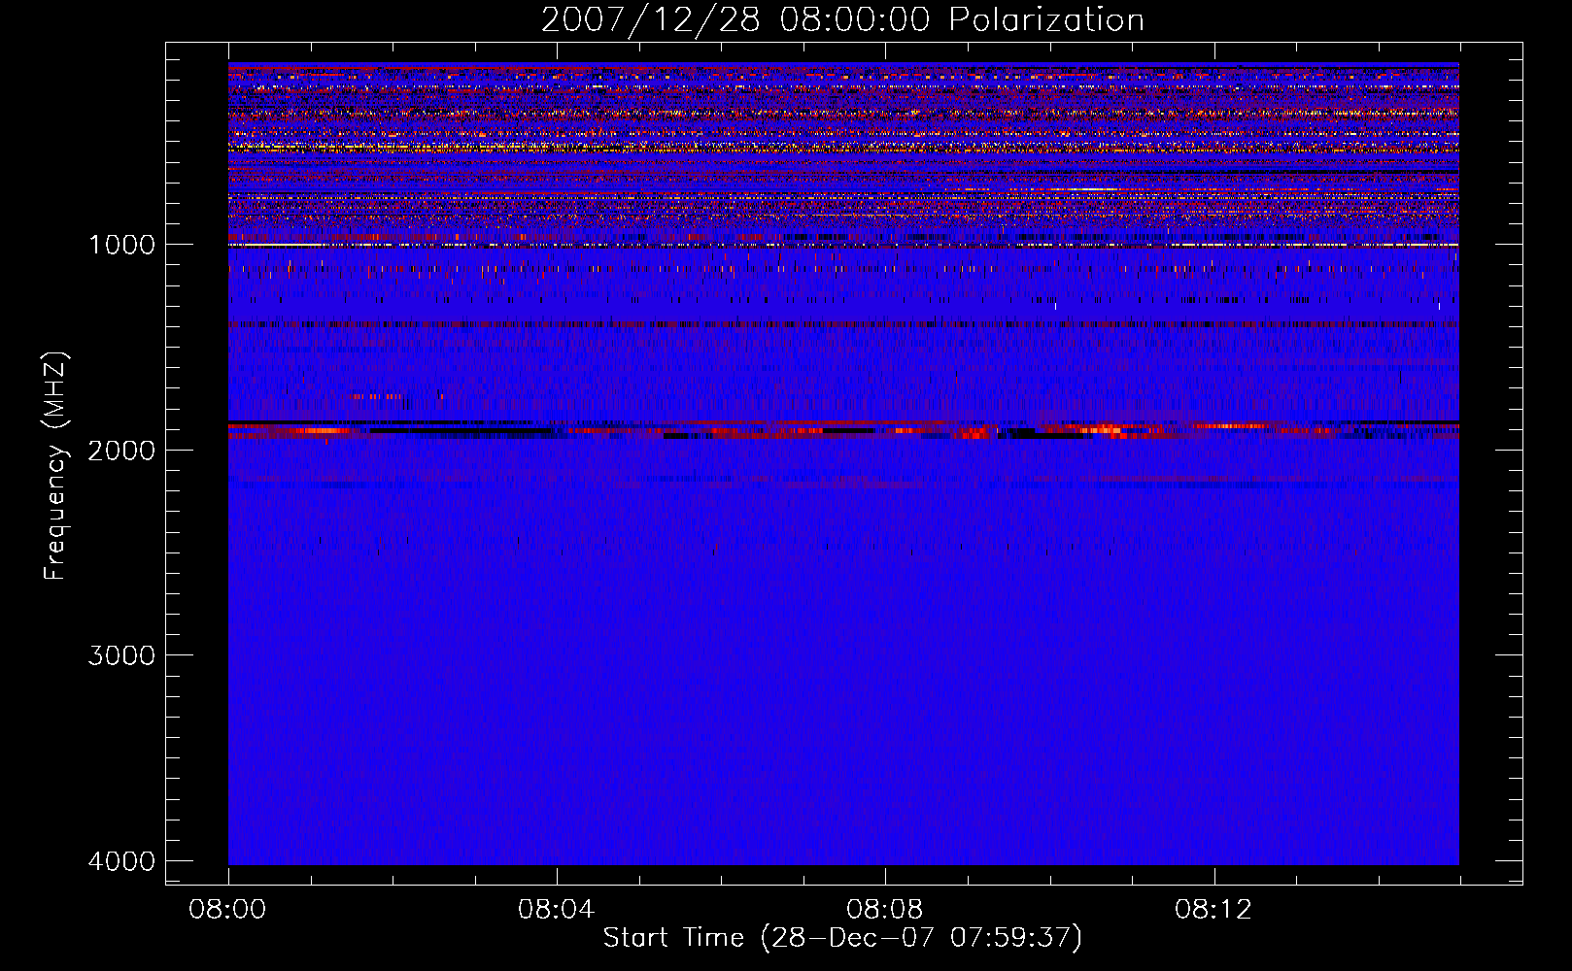Click the plot title '2007/12/28 08:00:00 Polarization'
Image resolution: width=1572 pixels, height=971 pixels.
pos(842,20)
